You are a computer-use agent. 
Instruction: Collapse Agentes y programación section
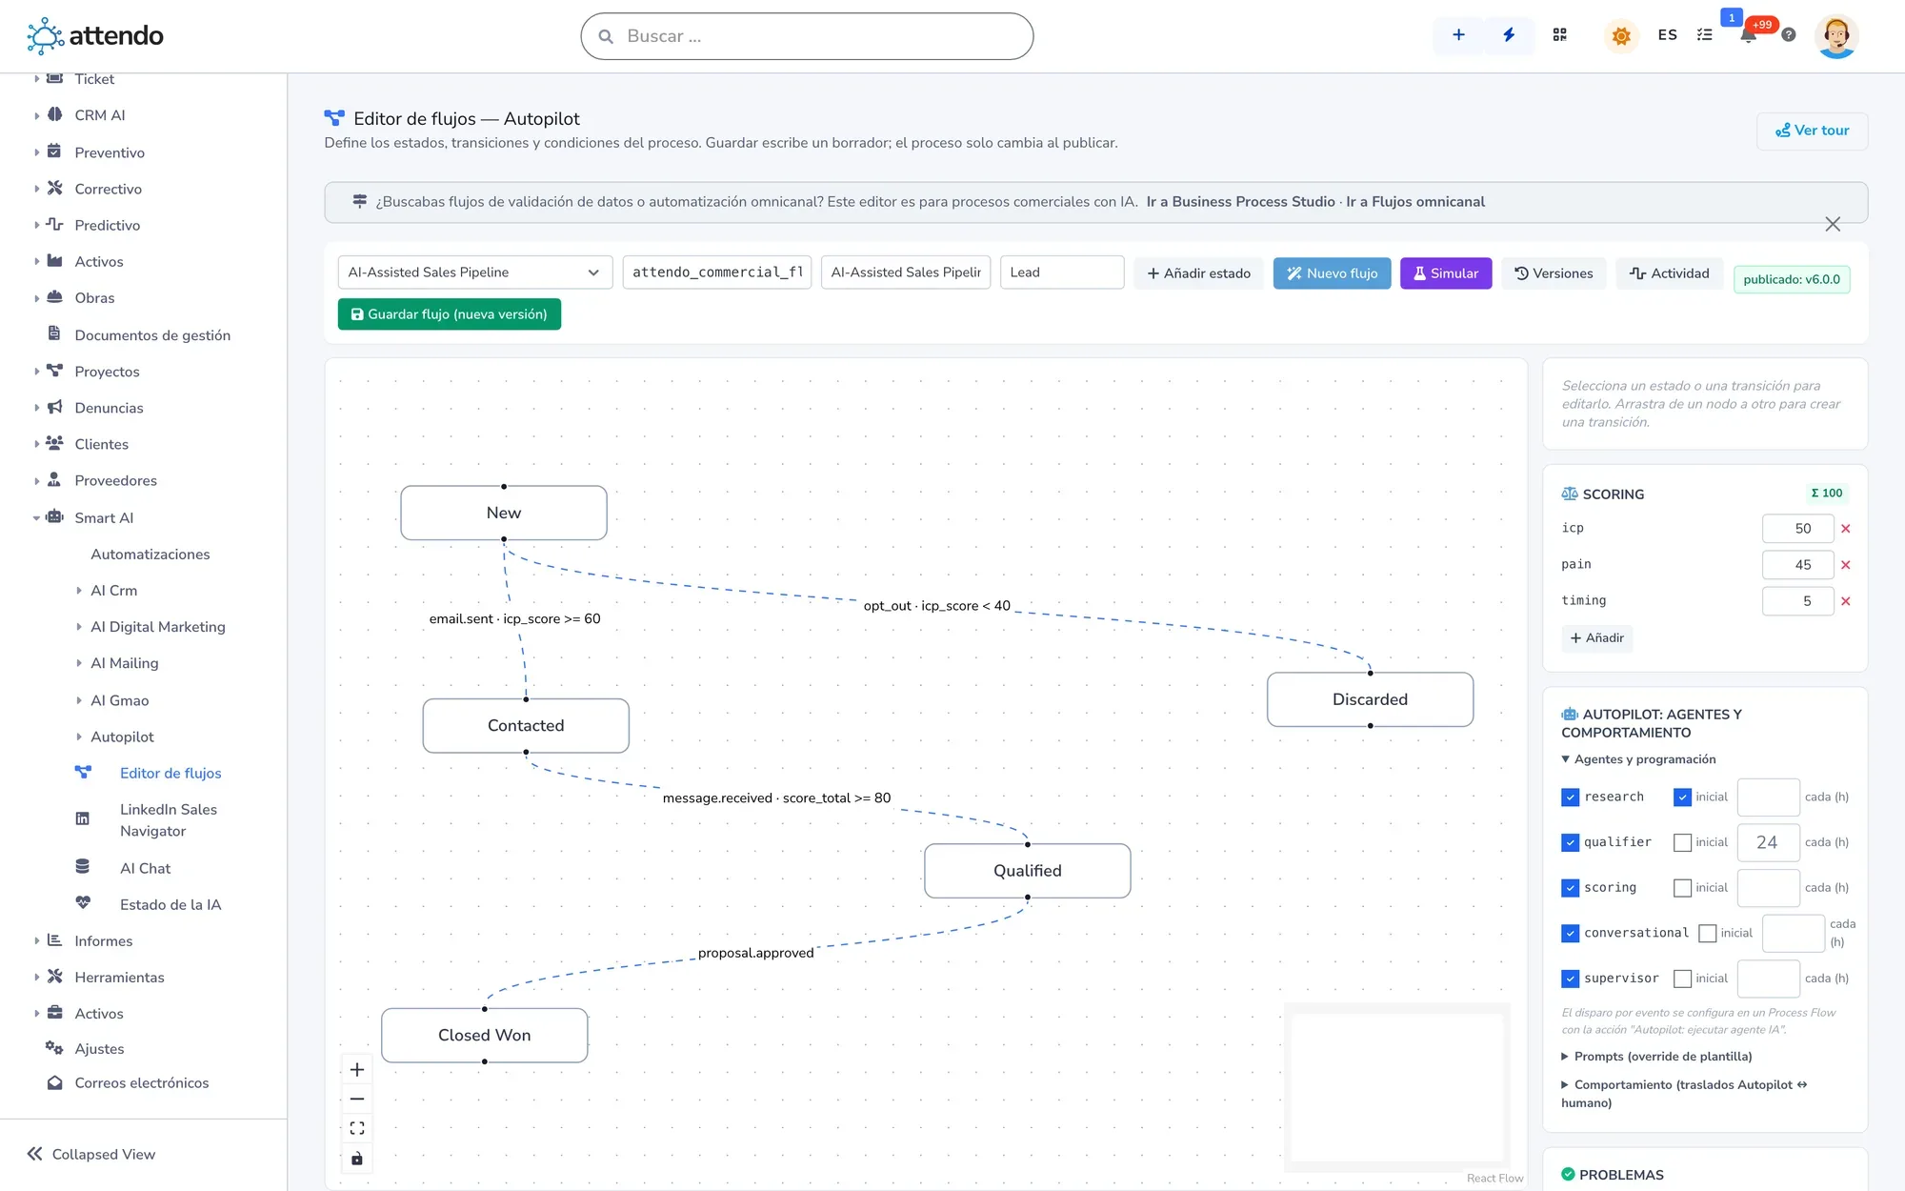[1638, 759]
